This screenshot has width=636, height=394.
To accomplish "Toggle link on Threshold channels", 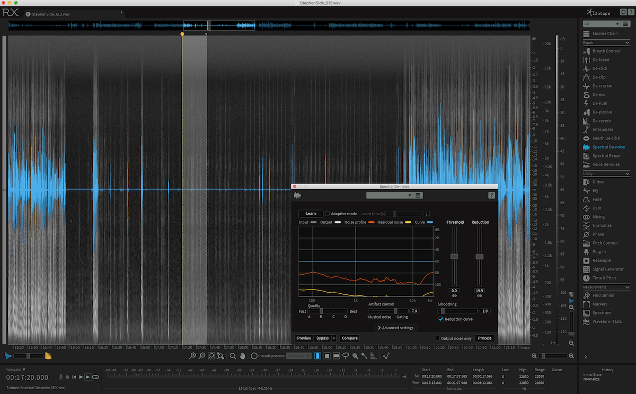I will [454, 296].
